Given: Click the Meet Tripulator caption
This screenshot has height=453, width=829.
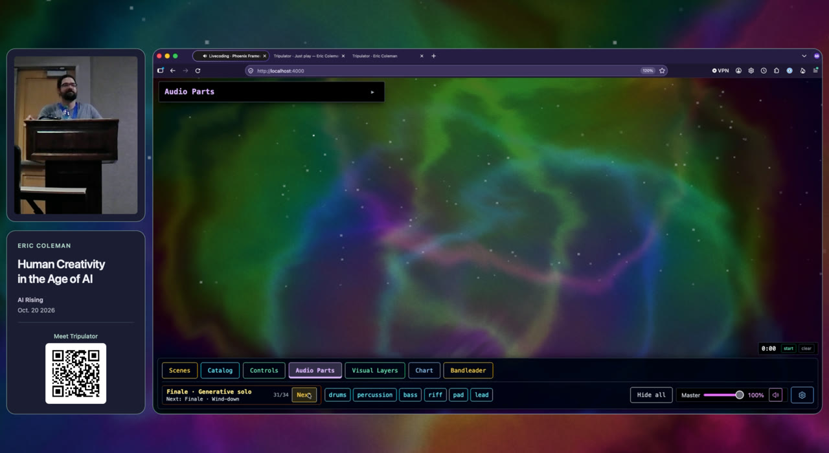Looking at the screenshot, I should [x=76, y=337].
